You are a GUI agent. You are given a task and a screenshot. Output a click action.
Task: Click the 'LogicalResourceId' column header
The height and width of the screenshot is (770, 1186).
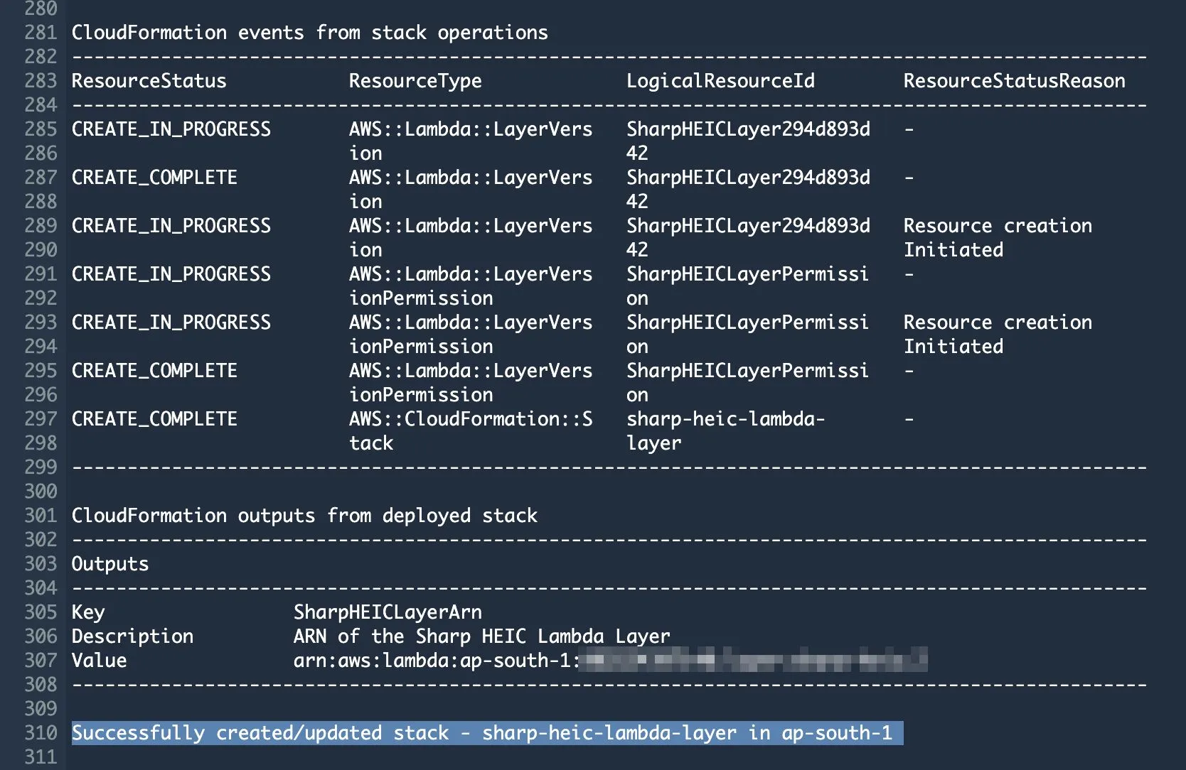[x=720, y=81]
